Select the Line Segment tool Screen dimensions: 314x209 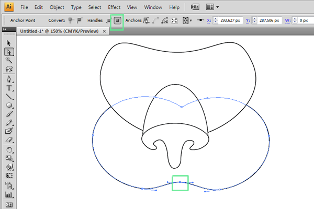9,97
